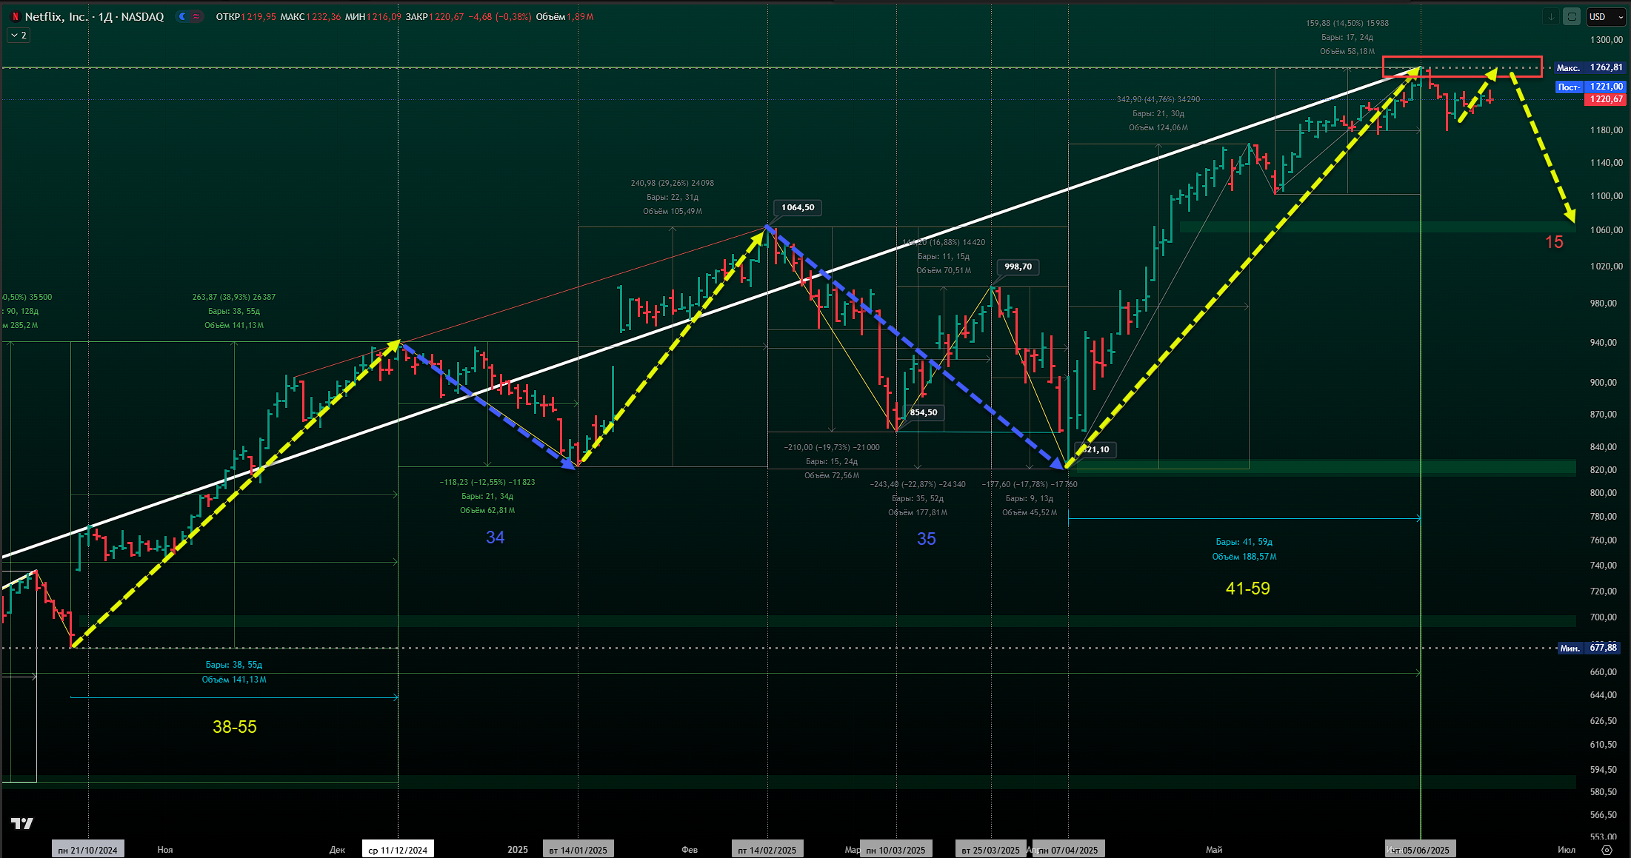Click the МАКС 1232,36 high value

pyautogui.click(x=310, y=16)
